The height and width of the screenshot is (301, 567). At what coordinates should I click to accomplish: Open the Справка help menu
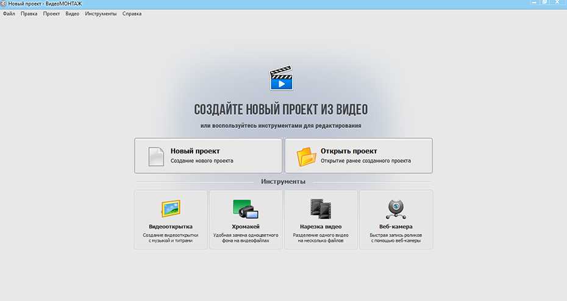(132, 13)
